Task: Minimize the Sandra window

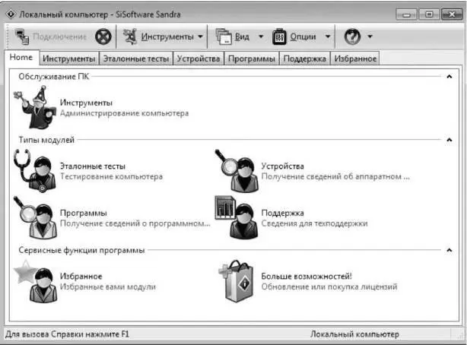Action: click(x=407, y=14)
